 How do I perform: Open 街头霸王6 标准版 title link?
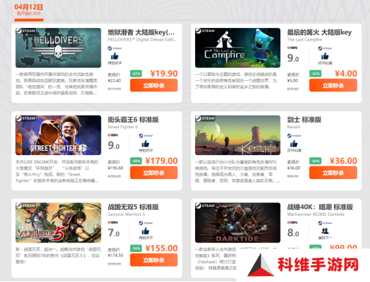(x=133, y=120)
